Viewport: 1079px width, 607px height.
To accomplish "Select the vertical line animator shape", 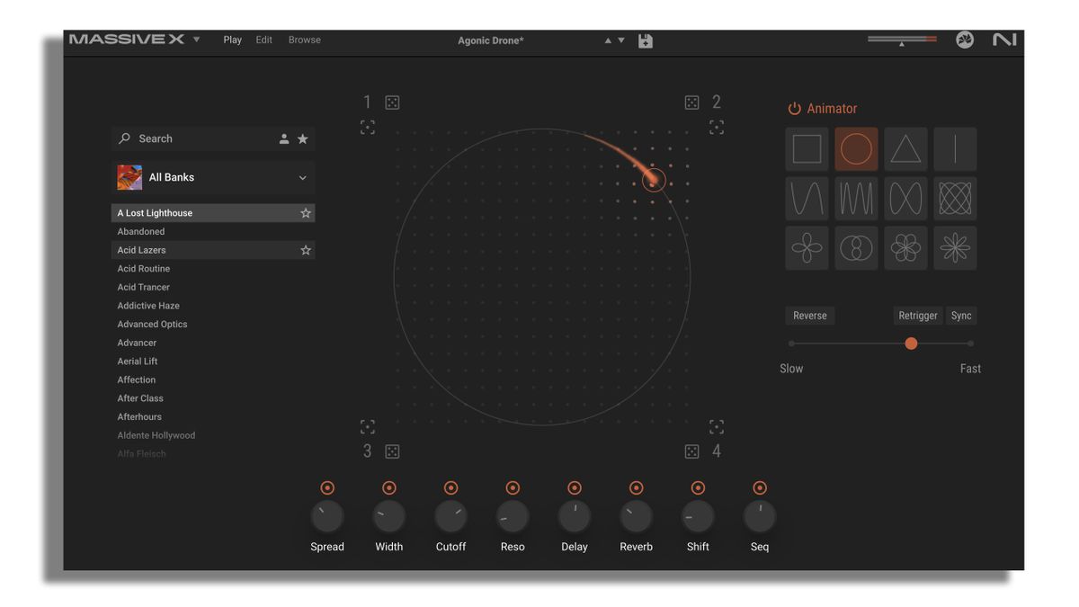I will pos(955,149).
